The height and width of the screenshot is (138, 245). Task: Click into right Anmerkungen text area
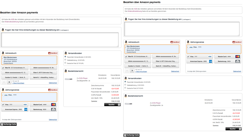click(x=182, y=29)
